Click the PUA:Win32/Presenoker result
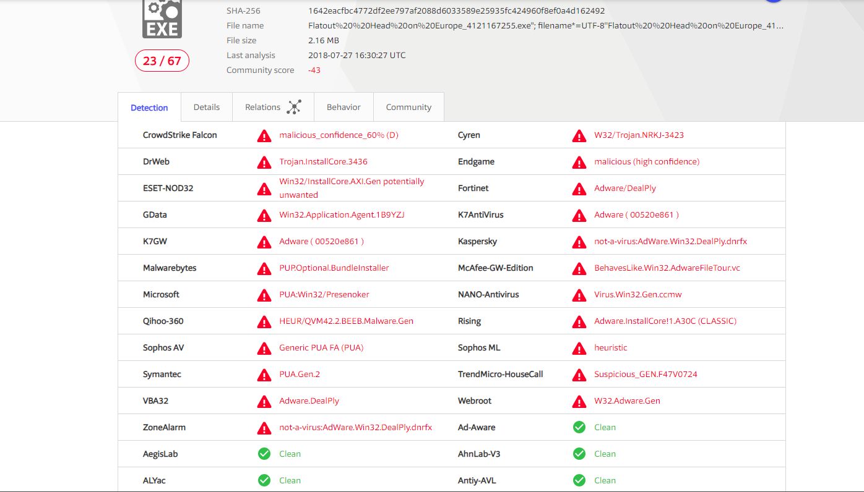864x492 pixels. pyautogui.click(x=324, y=294)
